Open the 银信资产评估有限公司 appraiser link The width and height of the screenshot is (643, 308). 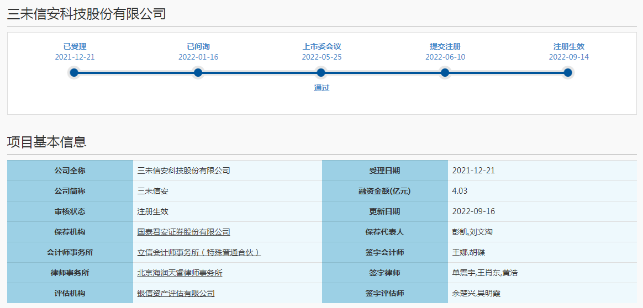(x=176, y=293)
